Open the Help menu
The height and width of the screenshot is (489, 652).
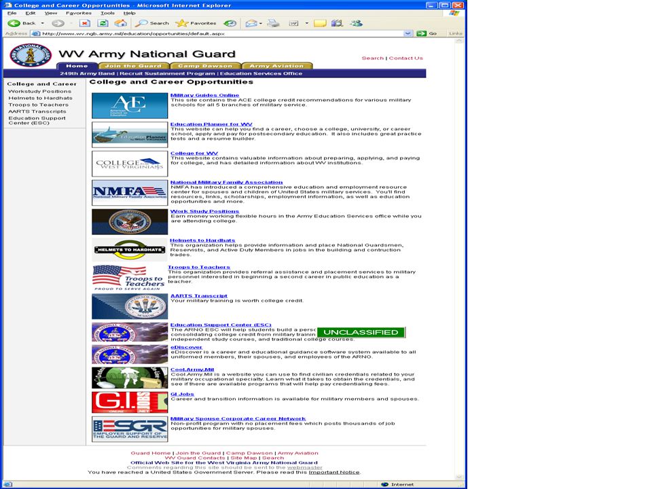coord(129,13)
